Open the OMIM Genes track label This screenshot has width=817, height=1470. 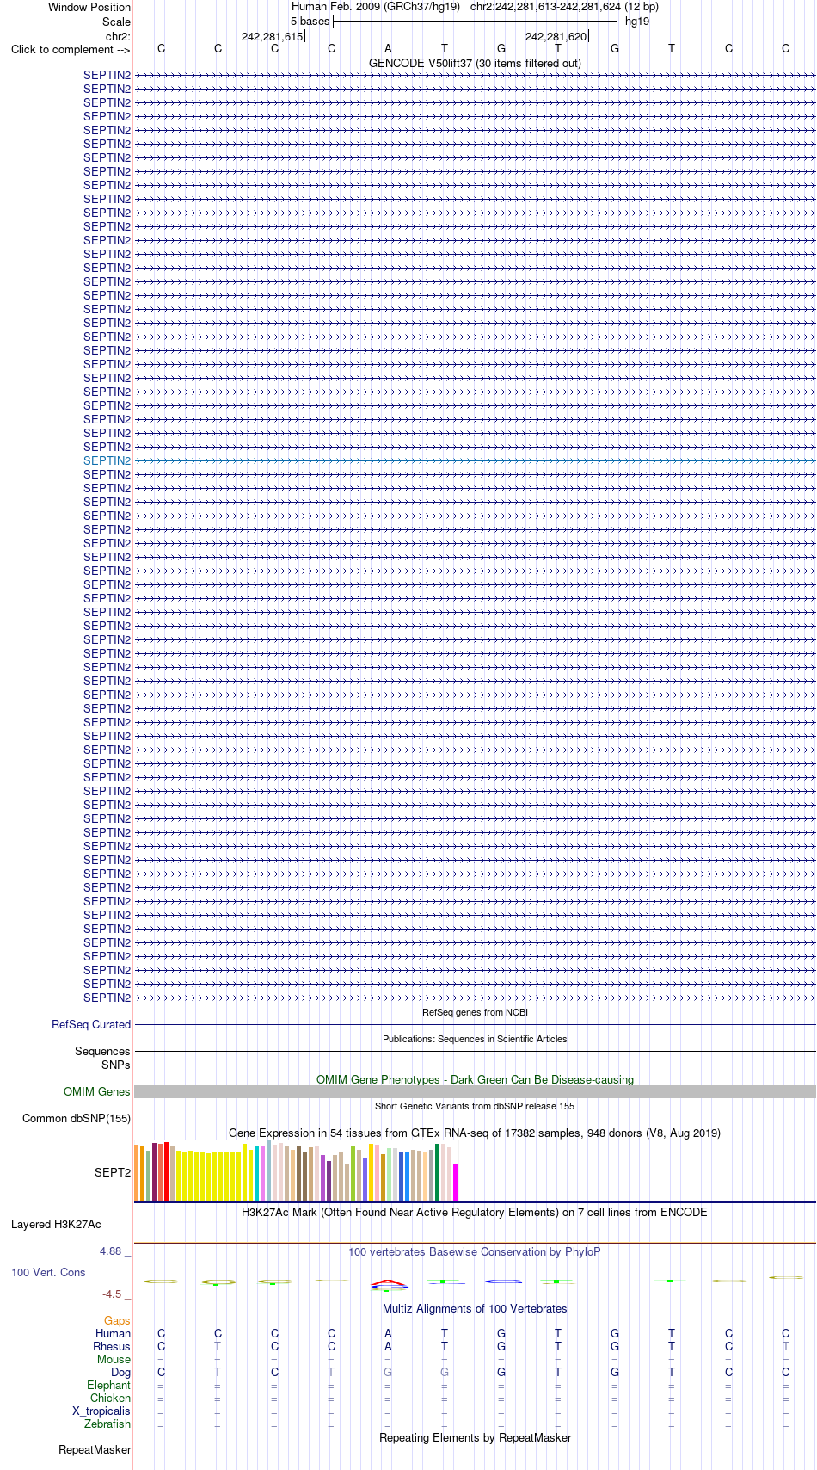point(97,1091)
